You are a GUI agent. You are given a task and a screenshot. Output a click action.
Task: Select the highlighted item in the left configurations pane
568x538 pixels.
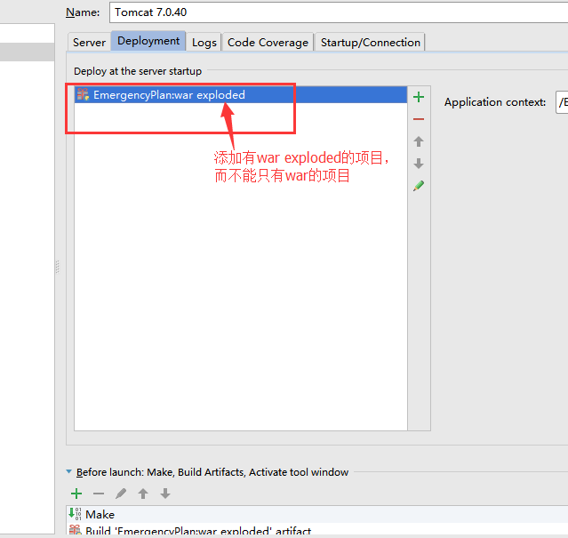(x=28, y=52)
